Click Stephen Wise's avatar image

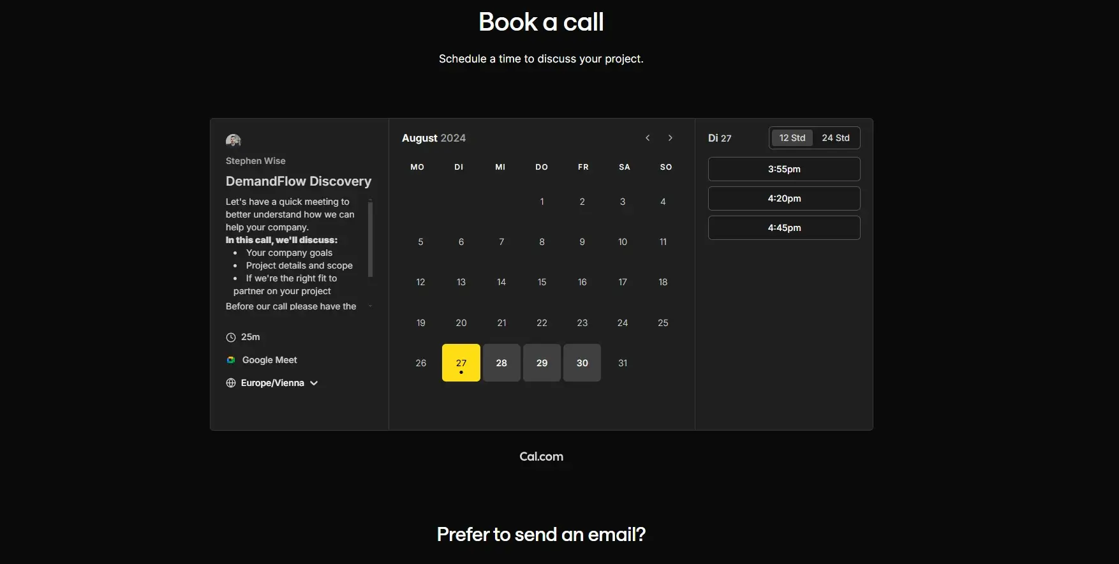(233, 140)
